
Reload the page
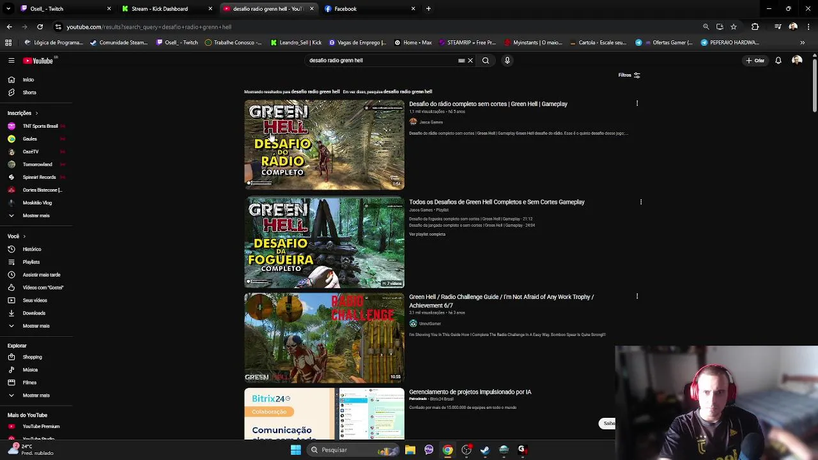(x=40, y=27)
